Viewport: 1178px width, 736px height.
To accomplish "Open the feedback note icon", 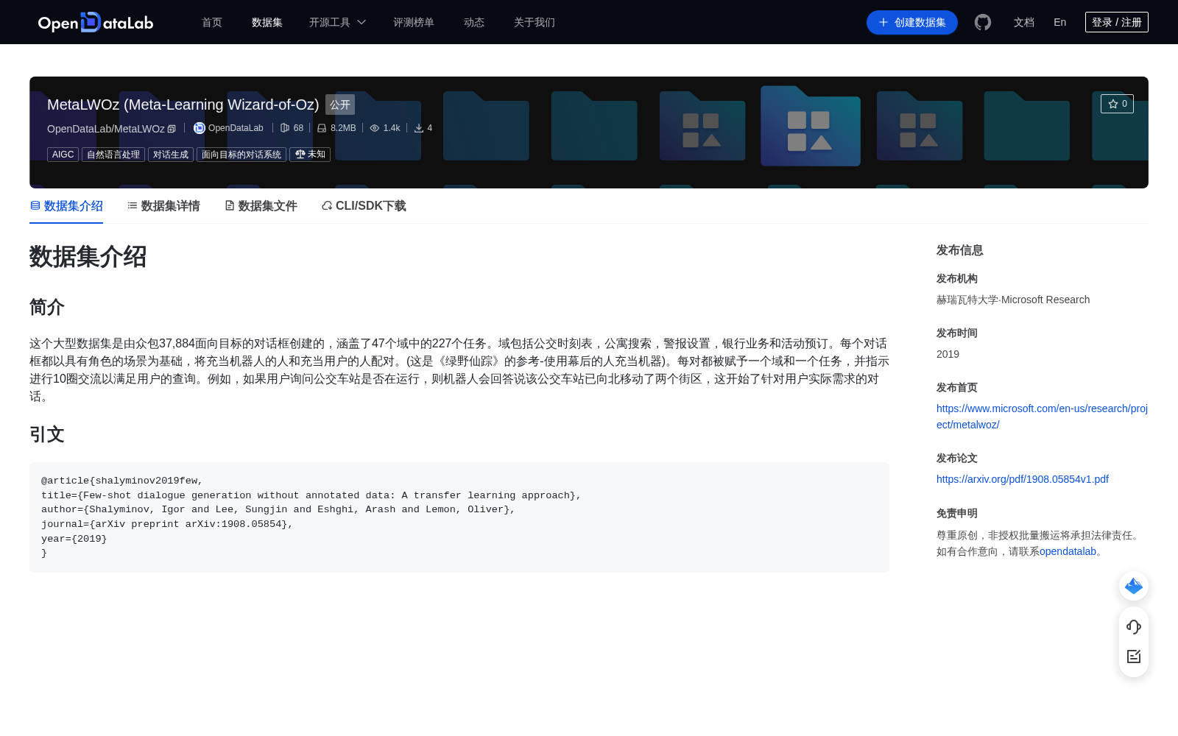I will coord(1134,657).
